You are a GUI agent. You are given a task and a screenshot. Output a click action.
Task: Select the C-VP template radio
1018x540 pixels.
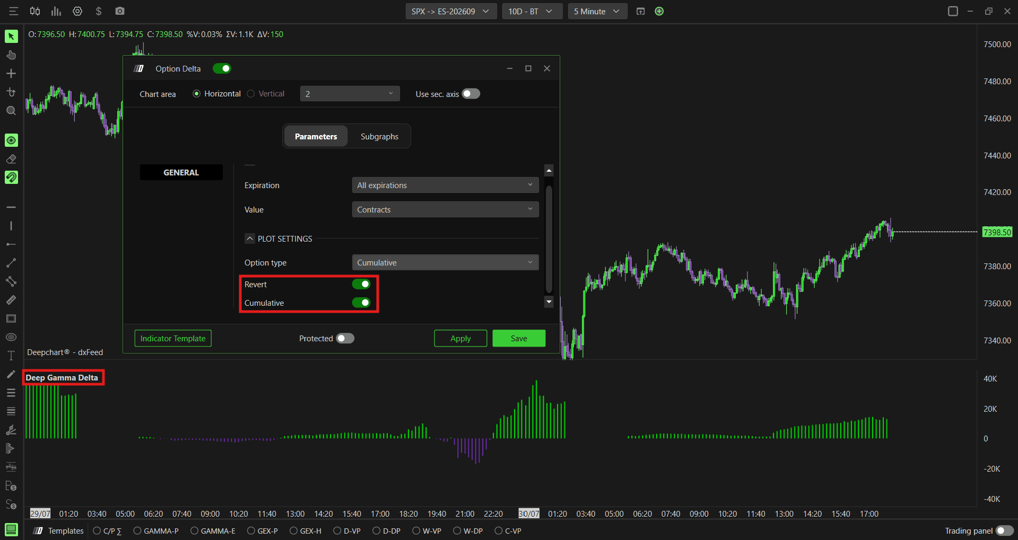point(498,530)
